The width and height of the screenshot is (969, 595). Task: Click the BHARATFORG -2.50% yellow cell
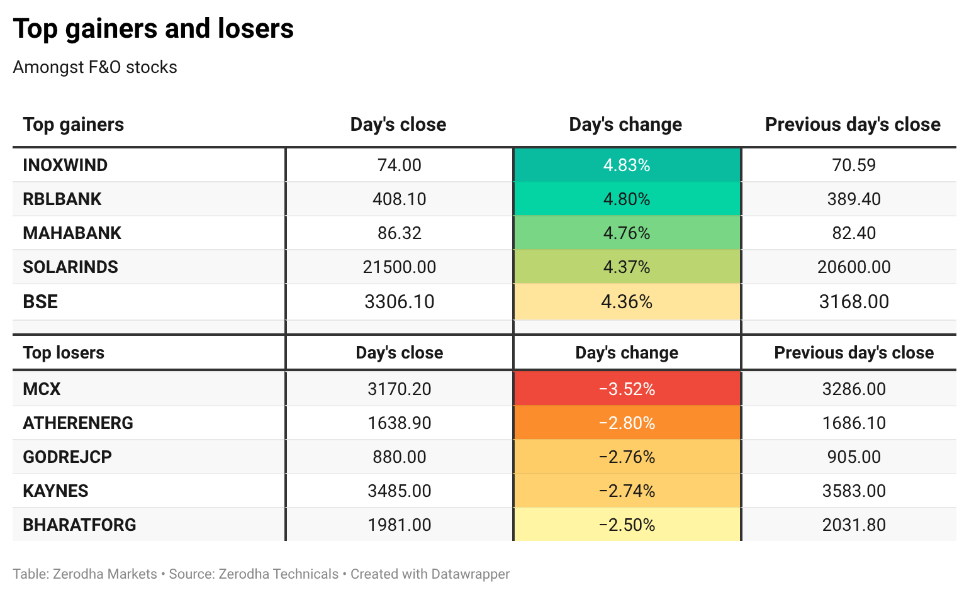coord(627,525)
